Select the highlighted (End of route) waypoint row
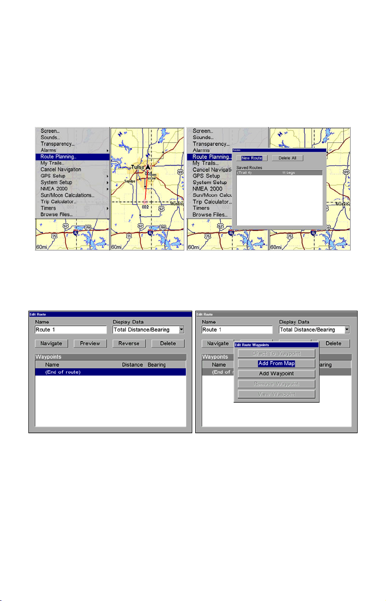This screenshot has width=386, height=601. 110,372
